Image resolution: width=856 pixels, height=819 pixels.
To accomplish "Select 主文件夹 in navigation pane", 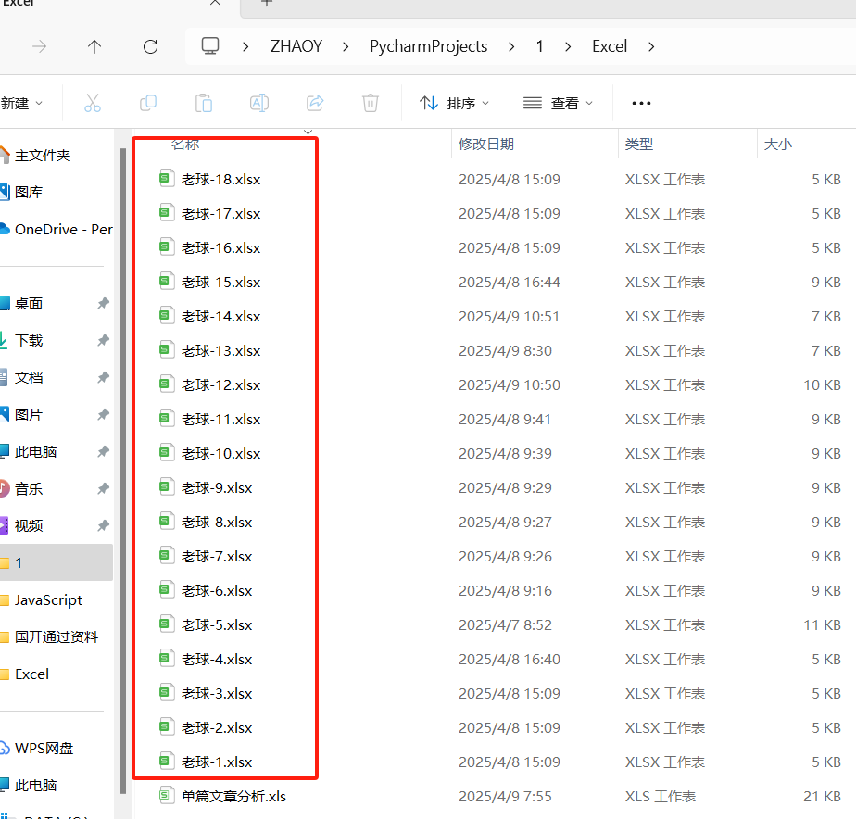I will click(43, 156).
